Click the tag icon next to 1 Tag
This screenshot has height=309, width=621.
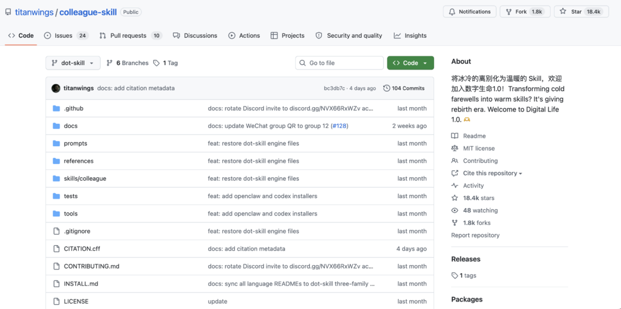coord(156,63)
